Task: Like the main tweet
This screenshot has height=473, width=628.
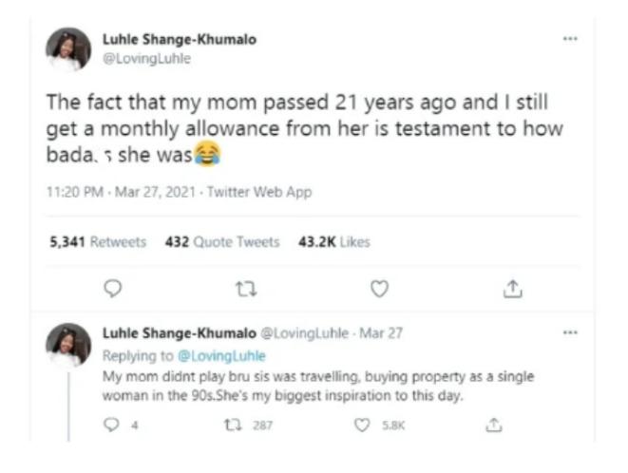Action: tap(380, 288)
